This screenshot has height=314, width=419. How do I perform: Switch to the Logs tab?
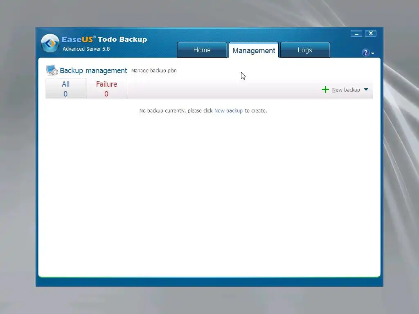click(x=305, y=50)
